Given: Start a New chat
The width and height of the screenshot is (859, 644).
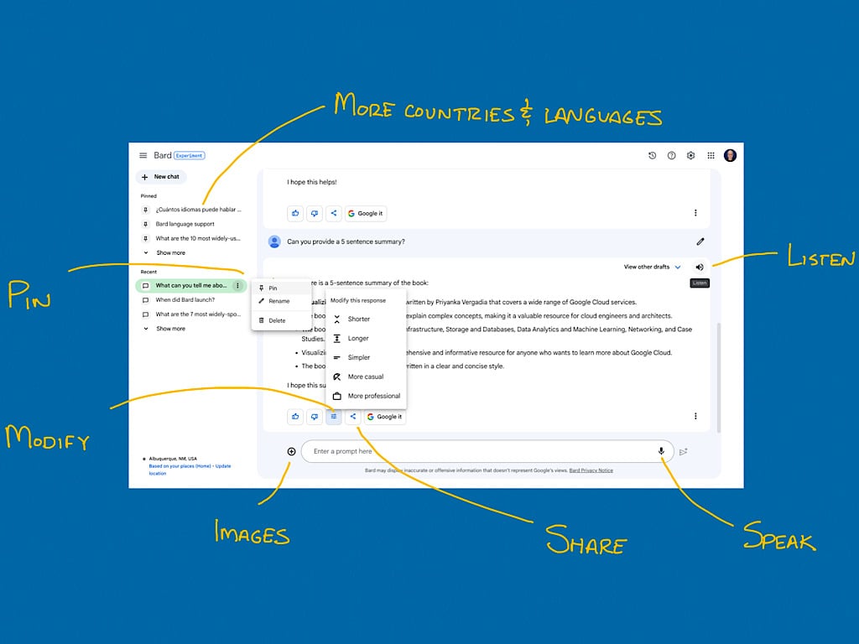Looking at the screenshot, I should tap(160, 177).
